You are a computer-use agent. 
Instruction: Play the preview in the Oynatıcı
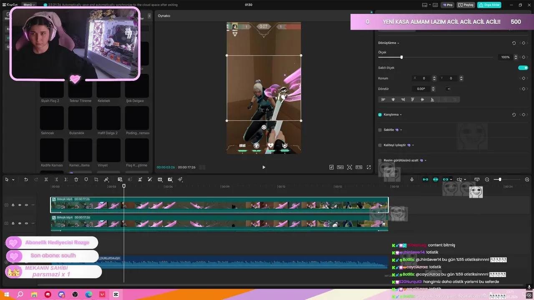pos(264,167)
